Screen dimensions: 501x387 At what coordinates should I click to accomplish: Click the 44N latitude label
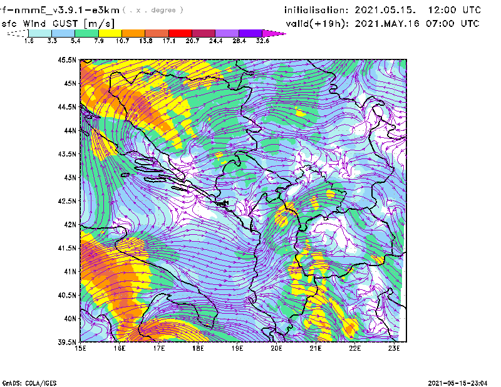click(70, 130)
